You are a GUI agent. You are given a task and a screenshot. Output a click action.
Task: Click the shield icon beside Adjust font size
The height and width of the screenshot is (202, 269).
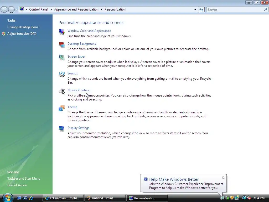click(4, 34)
